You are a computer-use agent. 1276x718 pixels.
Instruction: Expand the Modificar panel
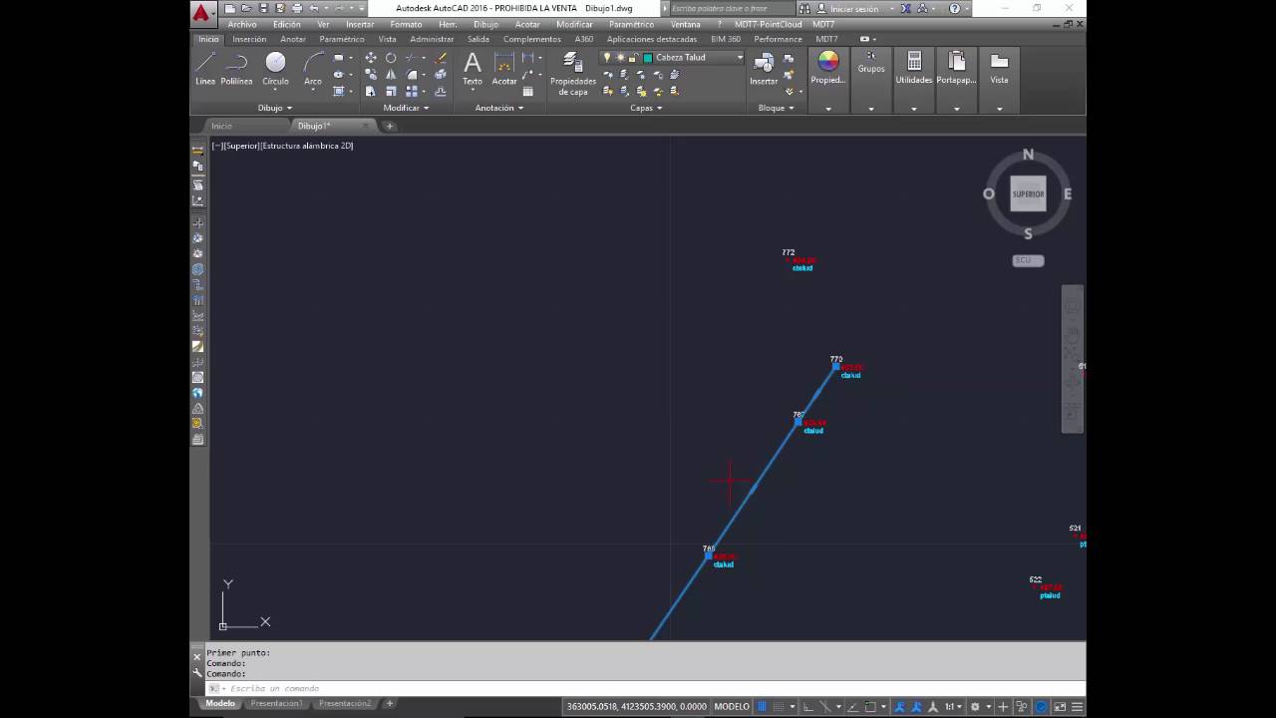(x=406, y=108)
